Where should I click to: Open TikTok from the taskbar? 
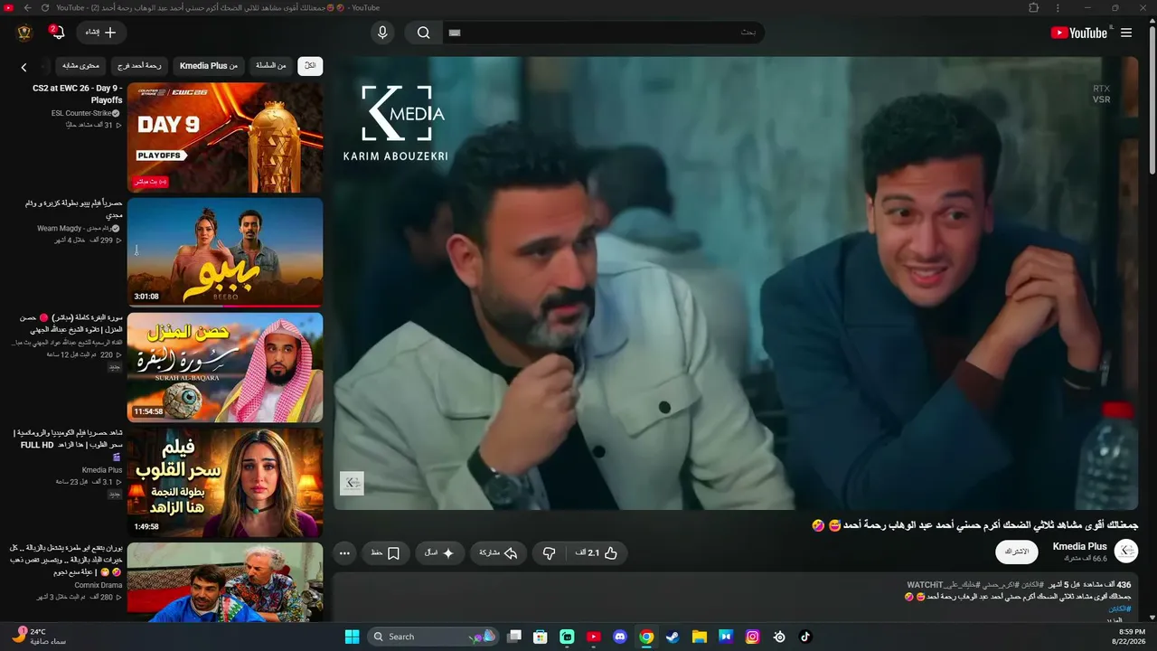pos(804,637)
